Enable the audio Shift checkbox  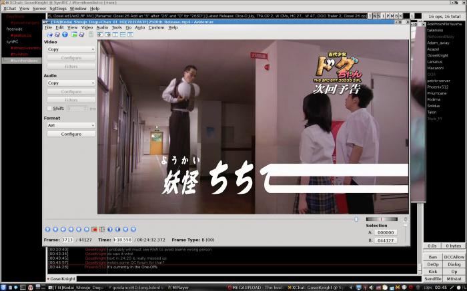coord(49,109)
